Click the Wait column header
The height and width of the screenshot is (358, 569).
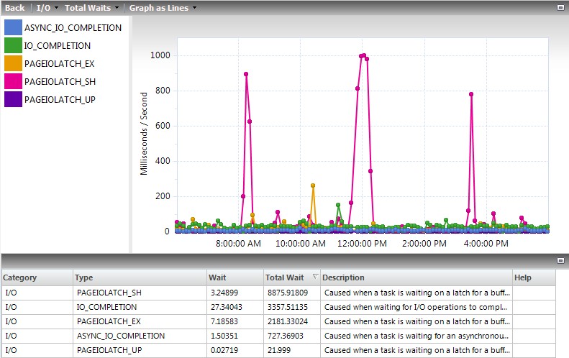pos(234,277)
